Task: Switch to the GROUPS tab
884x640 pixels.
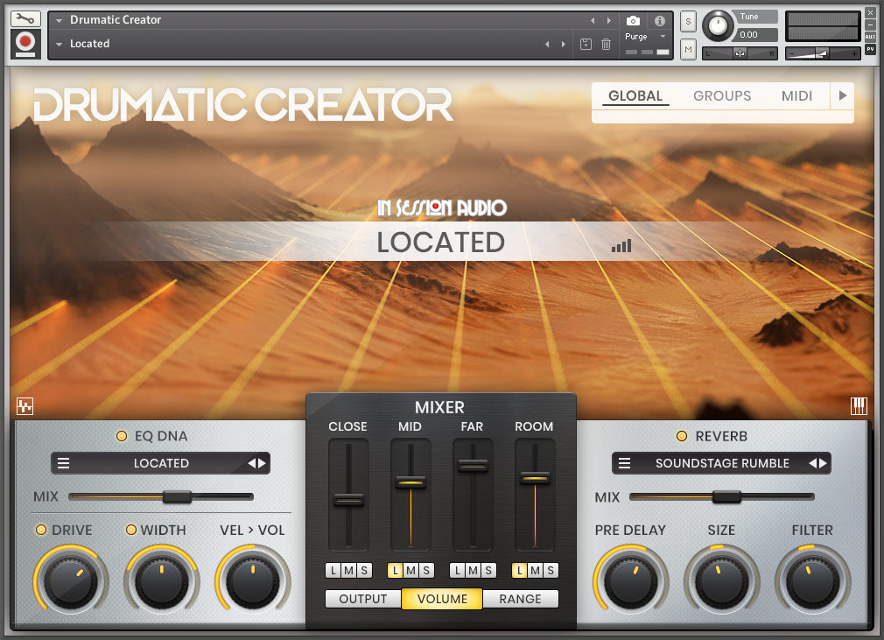Action: [722, 96]
